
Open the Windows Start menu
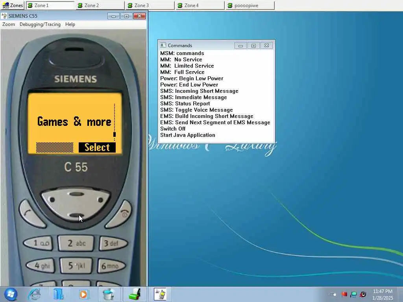pyautogui.click(x=11, y=294)
